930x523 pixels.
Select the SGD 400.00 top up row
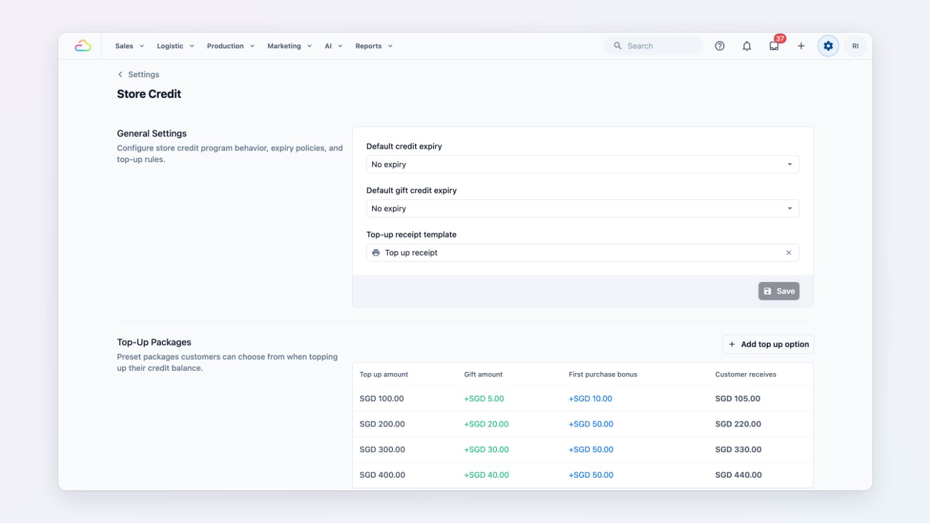[582, 475]
